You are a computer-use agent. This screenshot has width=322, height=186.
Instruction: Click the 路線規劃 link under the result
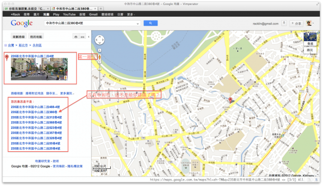click(x=17, y=94)
